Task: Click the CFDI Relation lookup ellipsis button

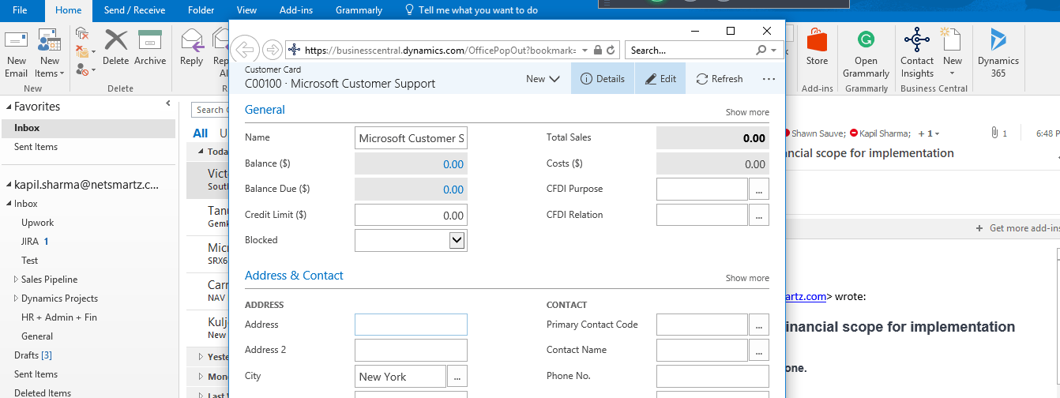Action: (x=759, y=215)
